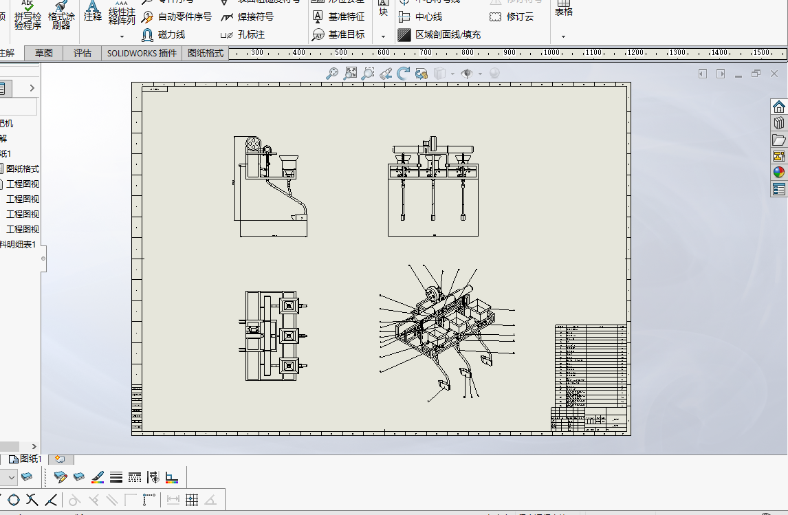788x515 pixels.
Task: Insert a 修订云 revision cloud
Action: (x=512, y=17)
